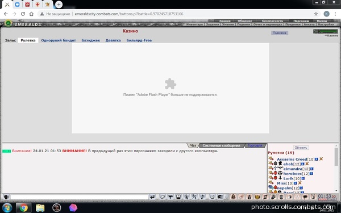
Task: Switch to the Однорукий бандит hall
Action: (x=59, y=40)
